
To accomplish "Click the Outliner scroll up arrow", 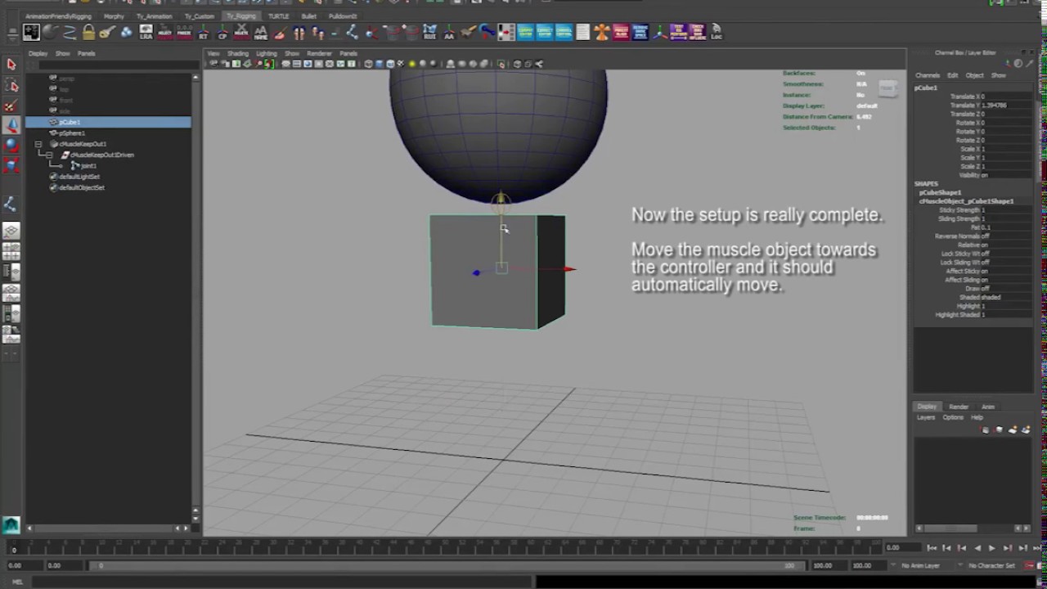I will point(195,77).
